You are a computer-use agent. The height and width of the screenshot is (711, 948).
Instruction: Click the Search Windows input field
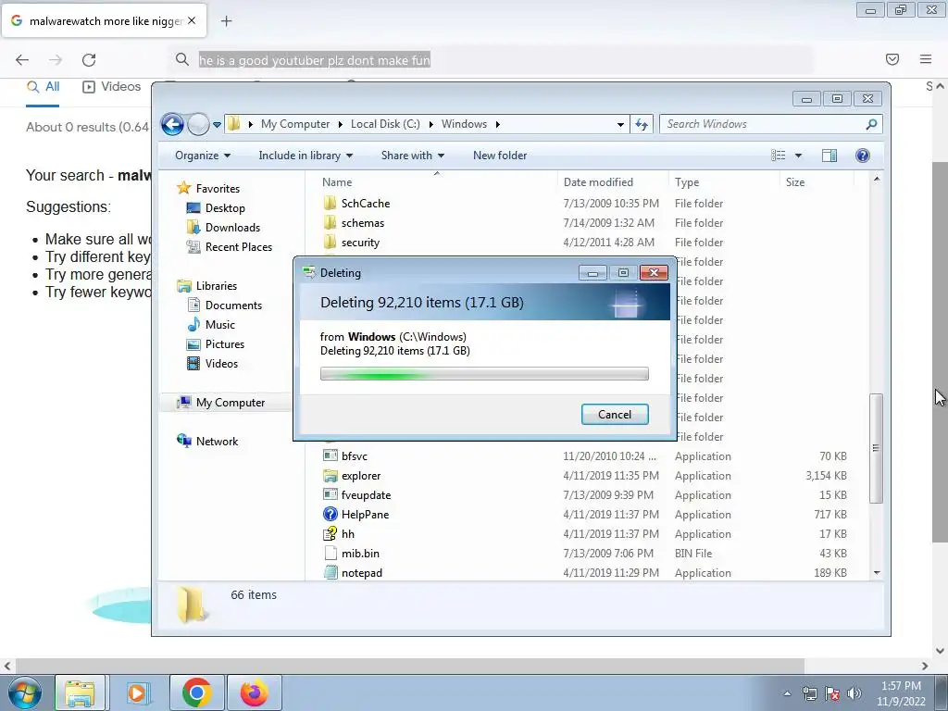(x=763, y=124)
